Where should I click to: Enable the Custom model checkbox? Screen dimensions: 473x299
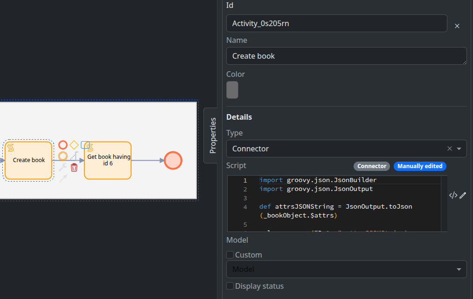point(230,255)
